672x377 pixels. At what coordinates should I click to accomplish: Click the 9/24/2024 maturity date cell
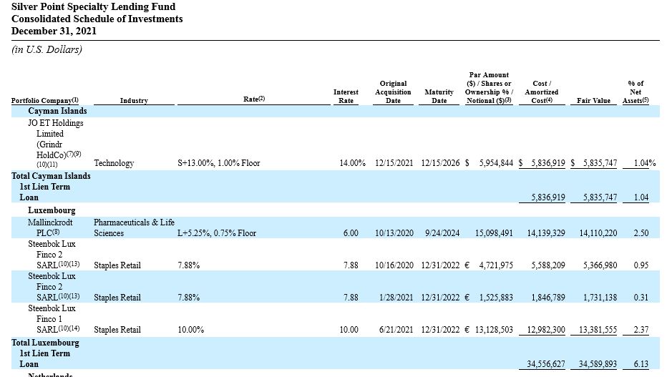click(439, 233)
